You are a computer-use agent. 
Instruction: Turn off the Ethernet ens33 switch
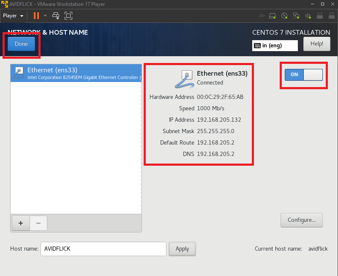[x=303, y=74]
